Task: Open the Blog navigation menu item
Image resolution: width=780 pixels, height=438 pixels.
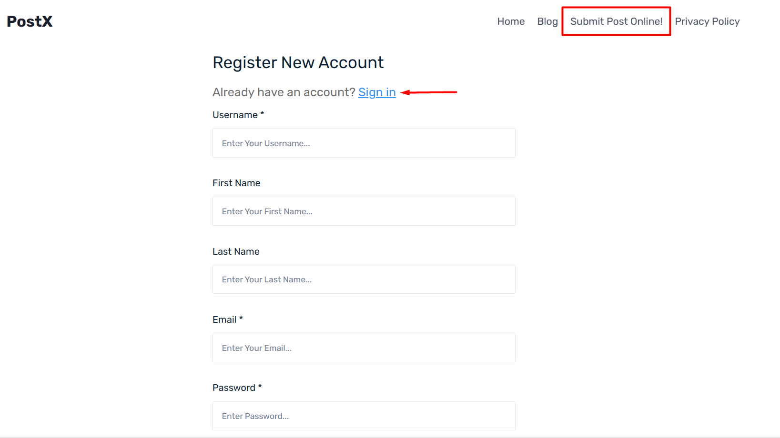Action: tap(547, 21)
